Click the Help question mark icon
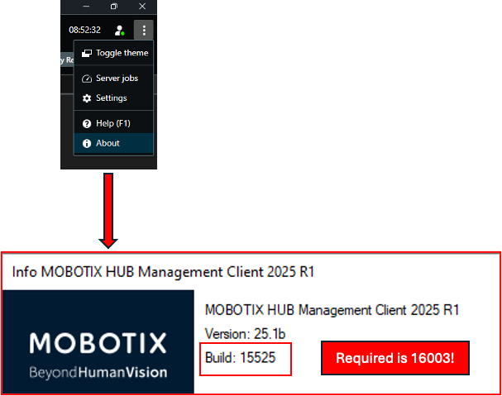 pos(87,123)
